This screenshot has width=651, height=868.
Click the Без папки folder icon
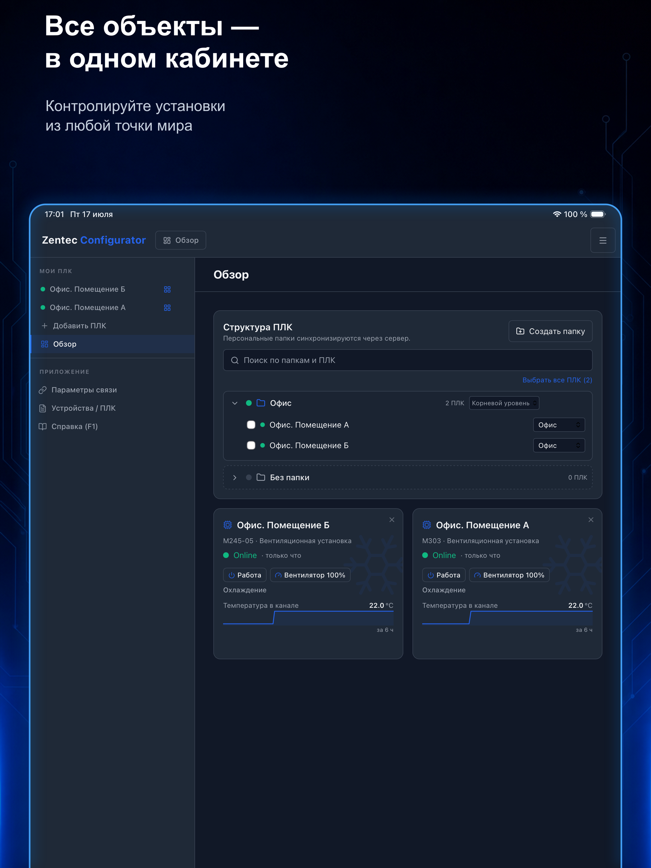[x=261, y=478]
